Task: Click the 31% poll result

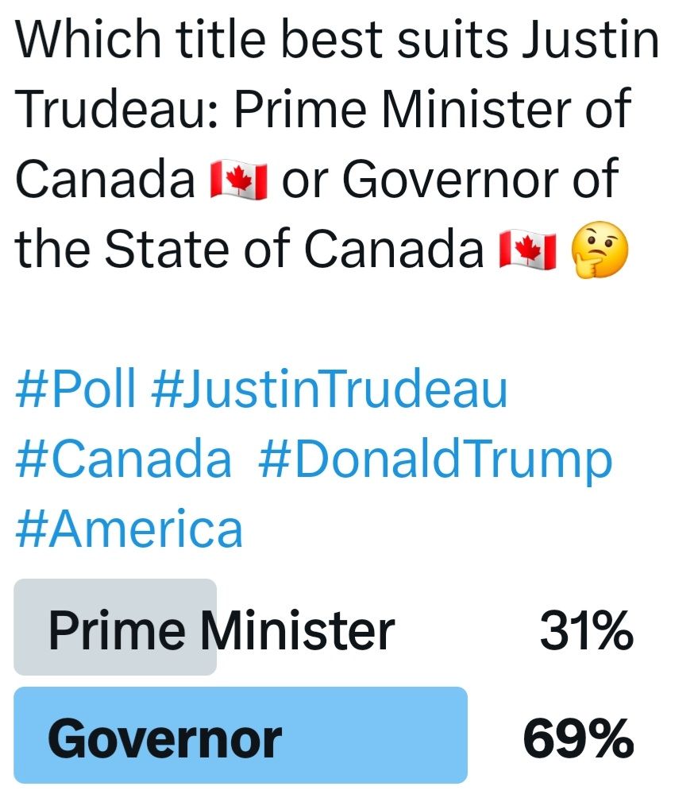Action: pos(586,632)
